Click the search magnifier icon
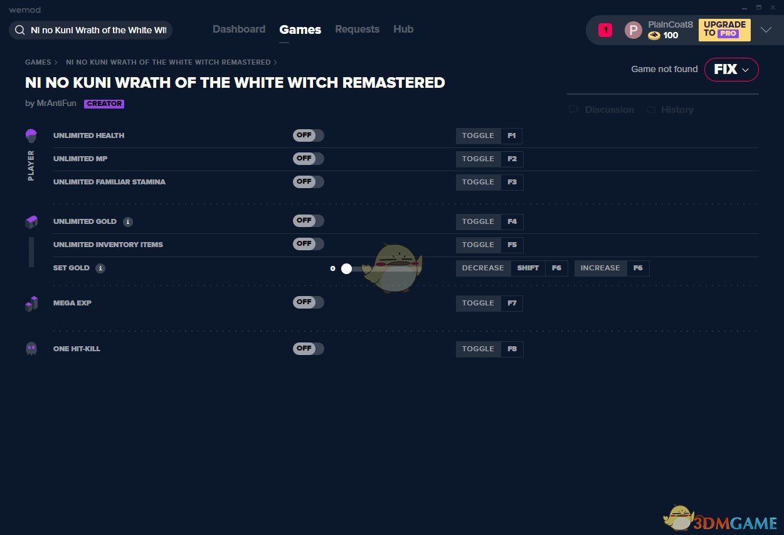The image size is (784, 535). coord(20,30)
